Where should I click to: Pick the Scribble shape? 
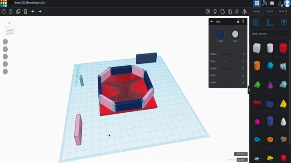tap(283, 67)
